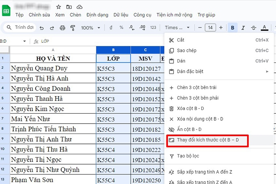Open the Chỉnh sửa menu

39,15
